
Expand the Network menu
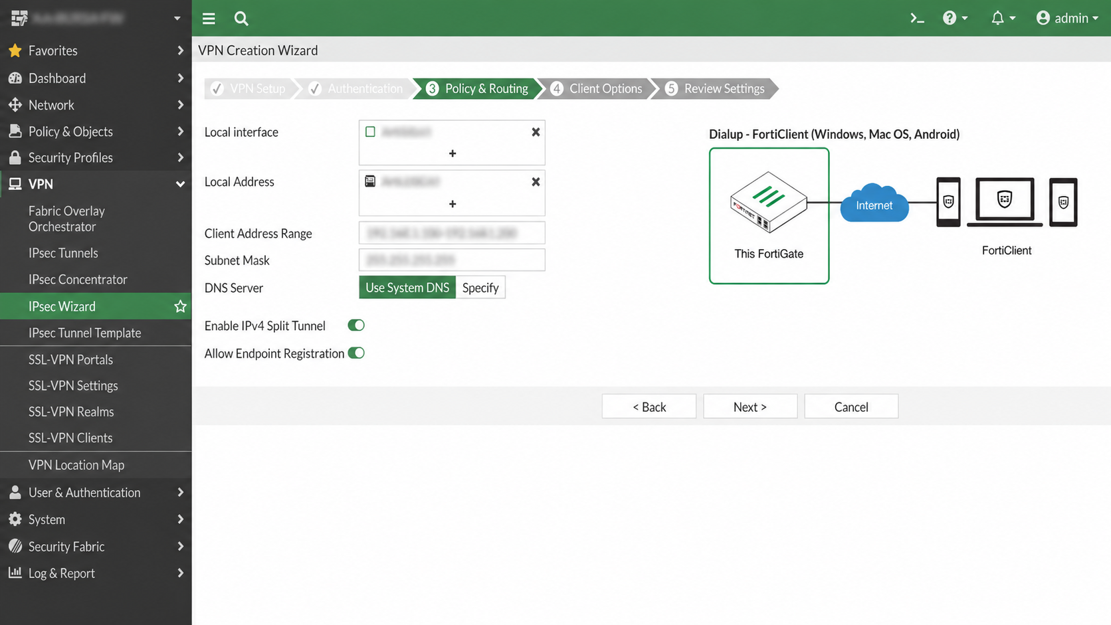96,105
